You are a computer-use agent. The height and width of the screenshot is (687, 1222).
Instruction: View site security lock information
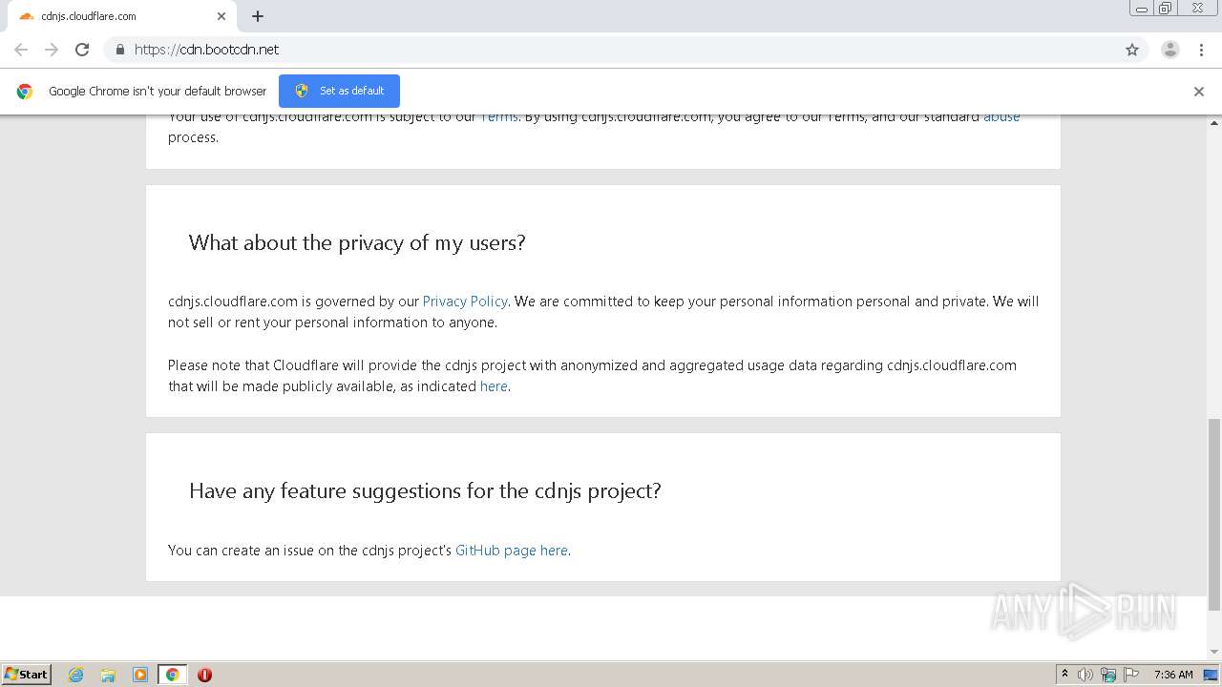[119, 50]
